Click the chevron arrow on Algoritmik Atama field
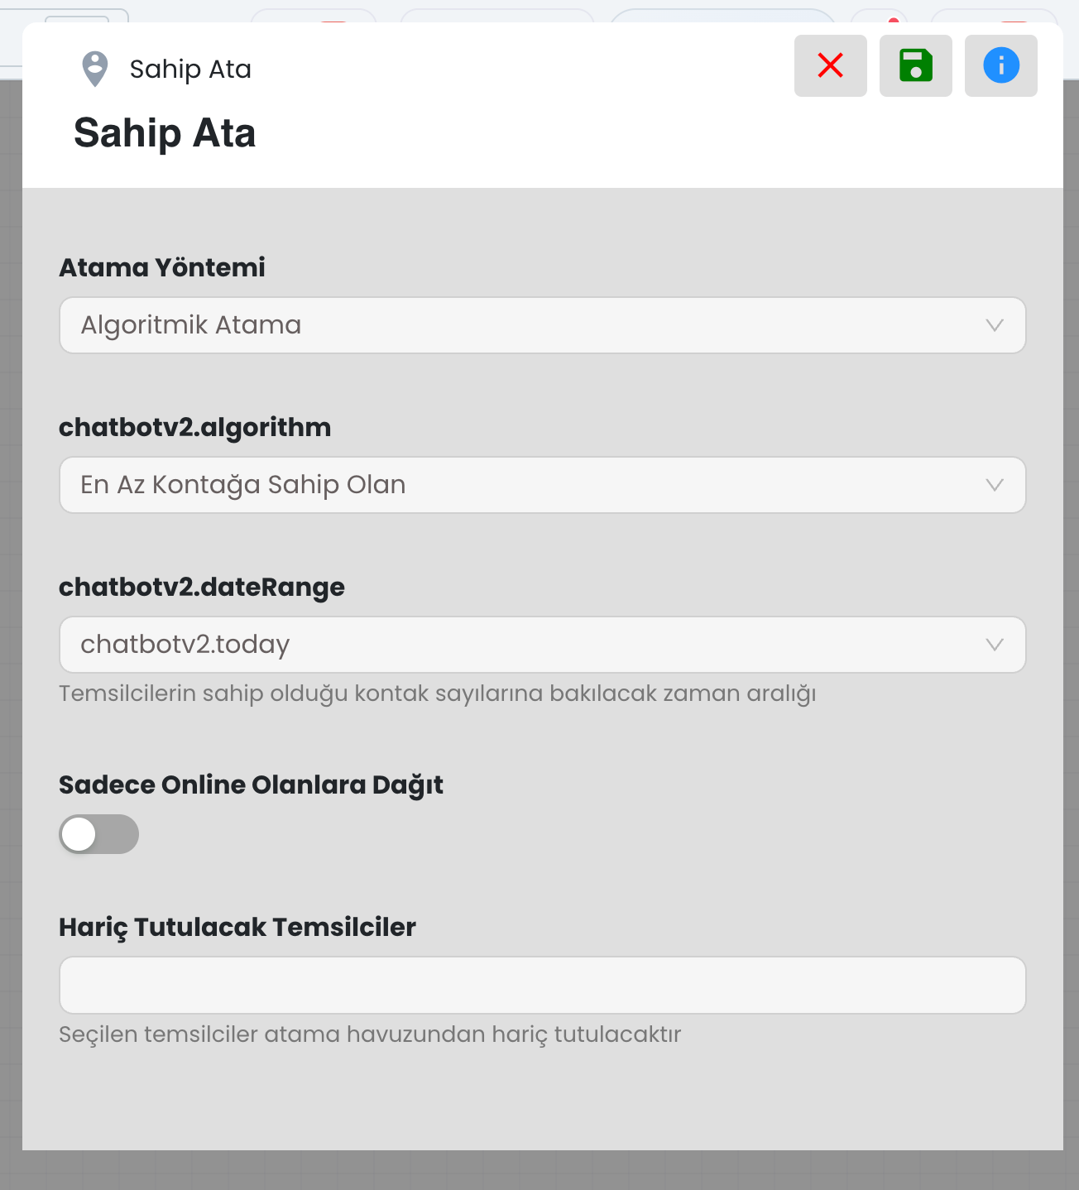Screen dimensions: 1079x1190 [995, 325]
